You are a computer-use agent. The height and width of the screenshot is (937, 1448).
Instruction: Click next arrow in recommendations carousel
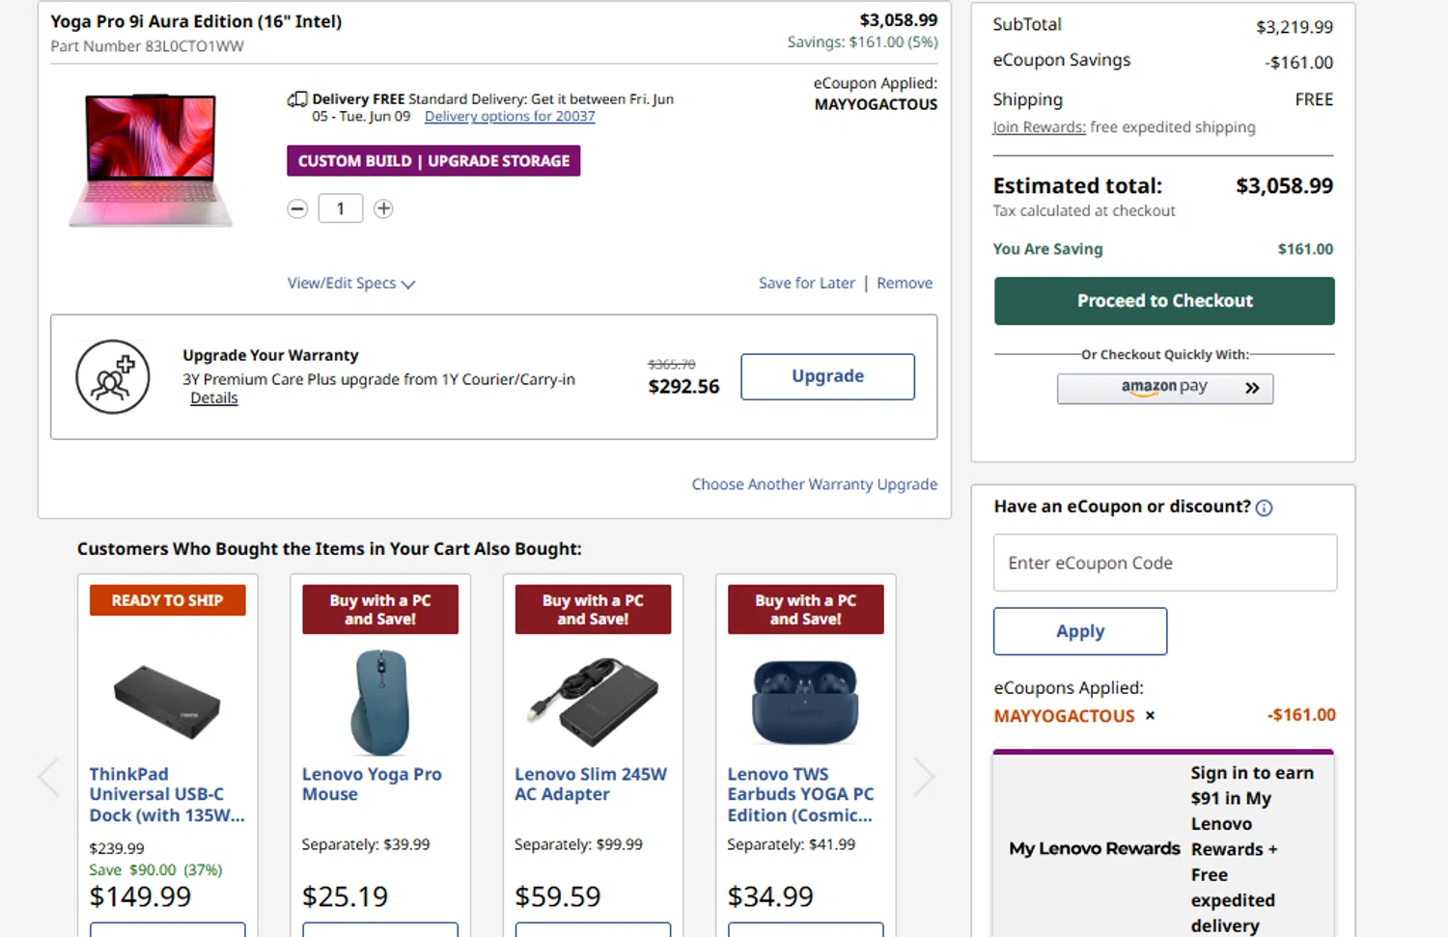coord(923,776)
